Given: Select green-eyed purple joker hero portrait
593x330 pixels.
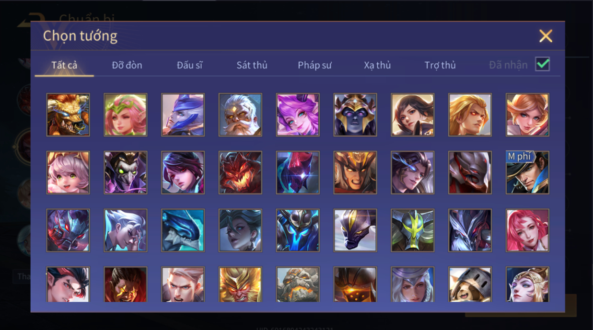Looking at the screenshot, I should (x=126, y=172).
